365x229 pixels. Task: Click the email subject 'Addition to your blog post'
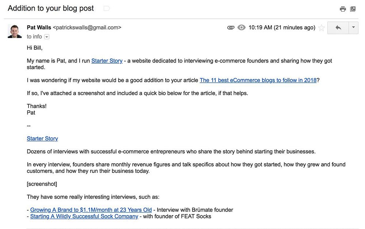[x=51, y=8]
